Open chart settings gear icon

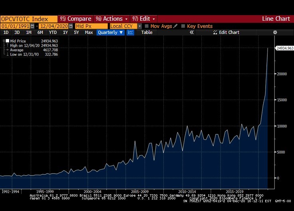275,32
